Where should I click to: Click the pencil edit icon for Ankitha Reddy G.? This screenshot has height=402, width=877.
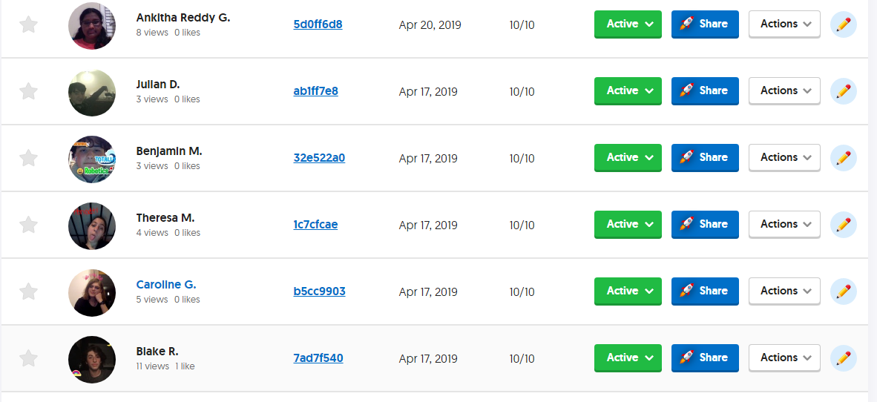click(843, 24)
